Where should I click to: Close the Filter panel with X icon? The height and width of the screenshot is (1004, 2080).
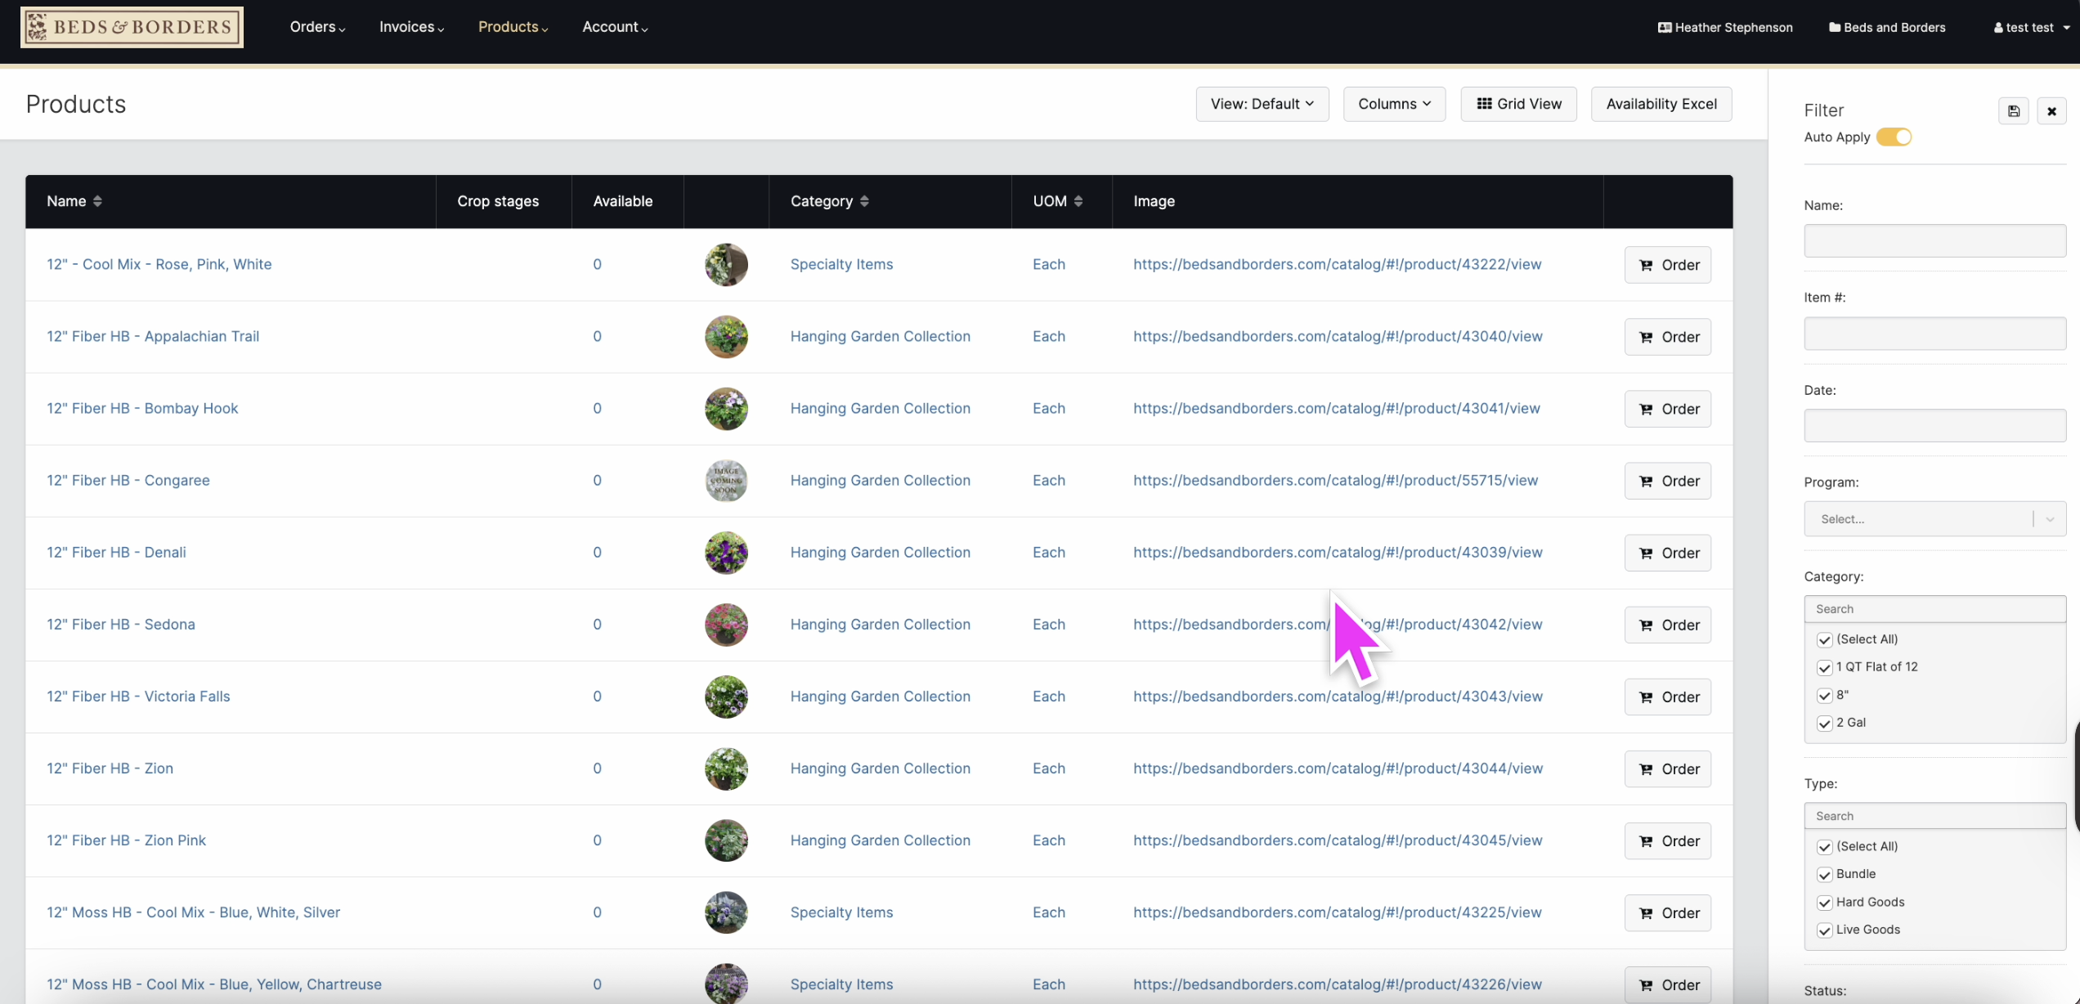coord(2051,111)
